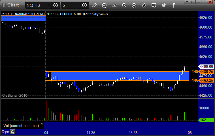Share the chart via the Facebook icon

173,5
